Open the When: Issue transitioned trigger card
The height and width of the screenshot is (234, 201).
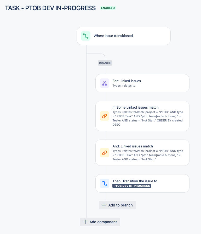tap(124, 36)
